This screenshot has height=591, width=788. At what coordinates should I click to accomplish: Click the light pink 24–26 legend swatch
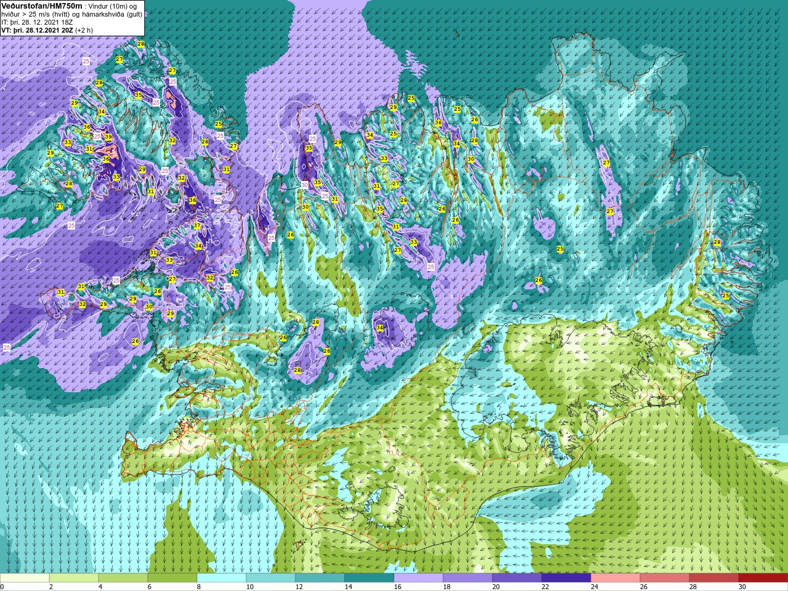coord(616,578)
